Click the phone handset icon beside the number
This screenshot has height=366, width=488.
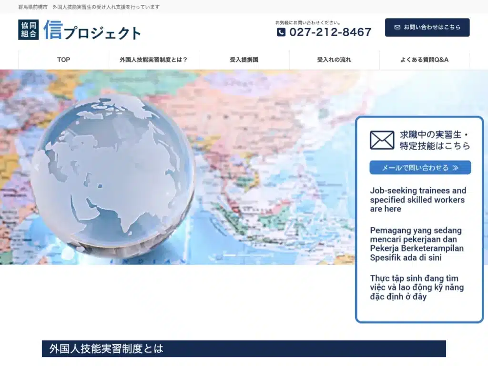[281, 32]
